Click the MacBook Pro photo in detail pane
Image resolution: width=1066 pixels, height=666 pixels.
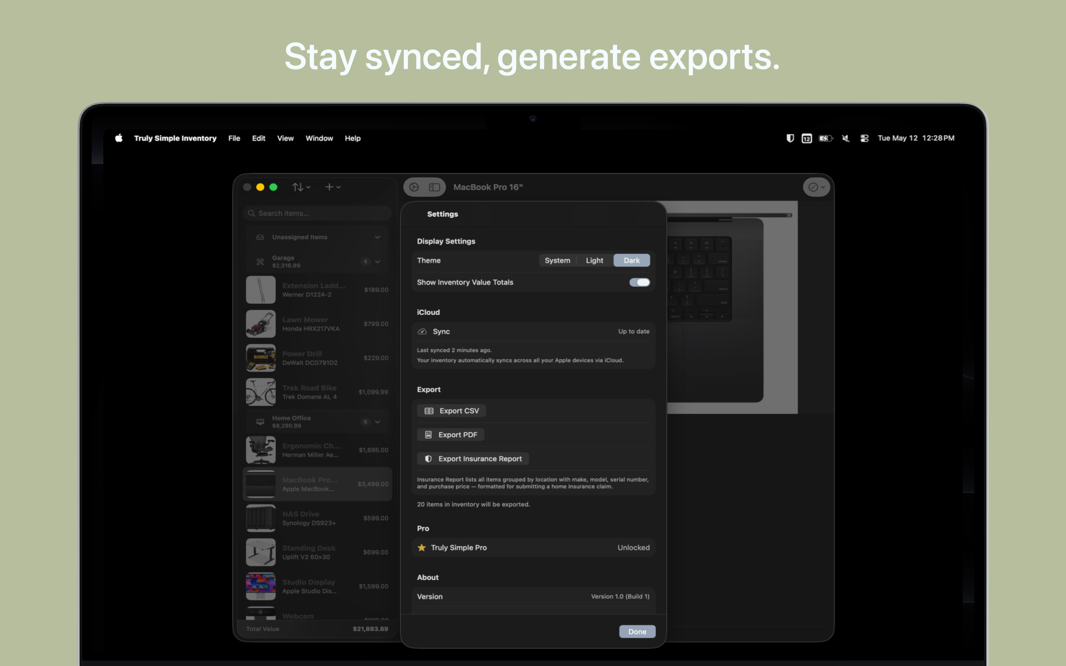[732, 307]
